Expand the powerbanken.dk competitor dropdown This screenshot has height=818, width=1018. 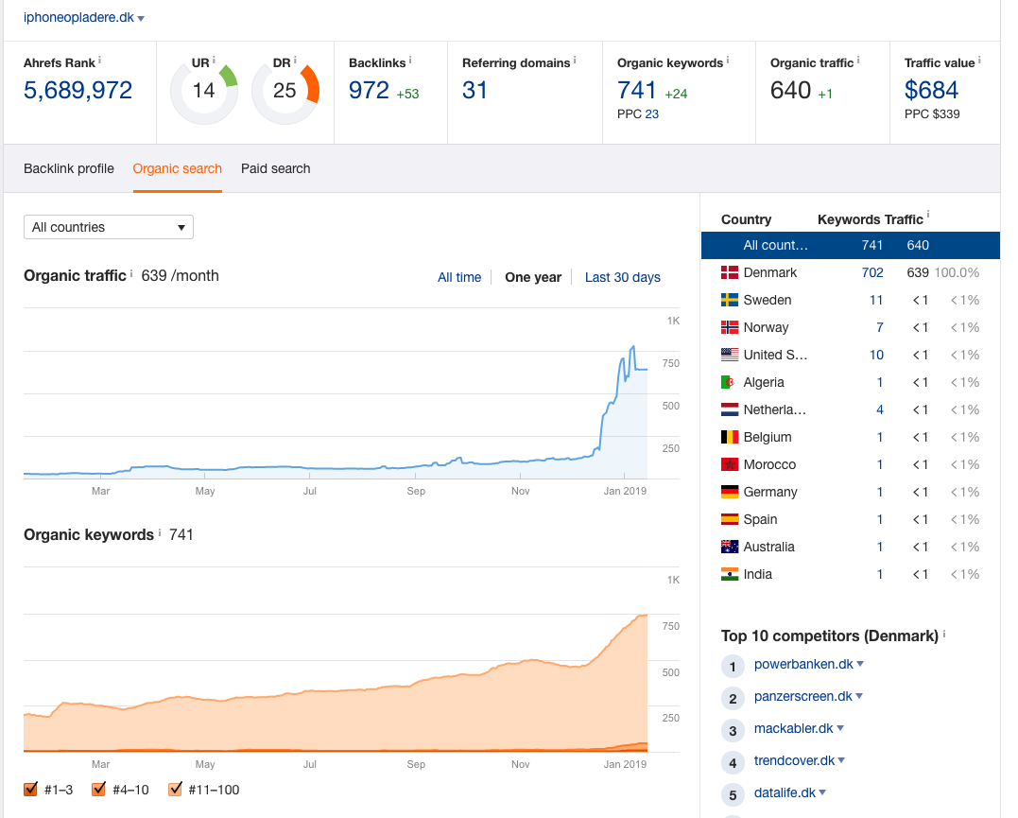coord(860,664)
